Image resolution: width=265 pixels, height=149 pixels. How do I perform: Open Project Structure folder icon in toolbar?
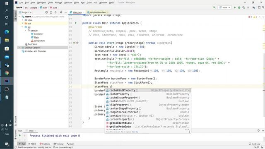coord(254,7)
